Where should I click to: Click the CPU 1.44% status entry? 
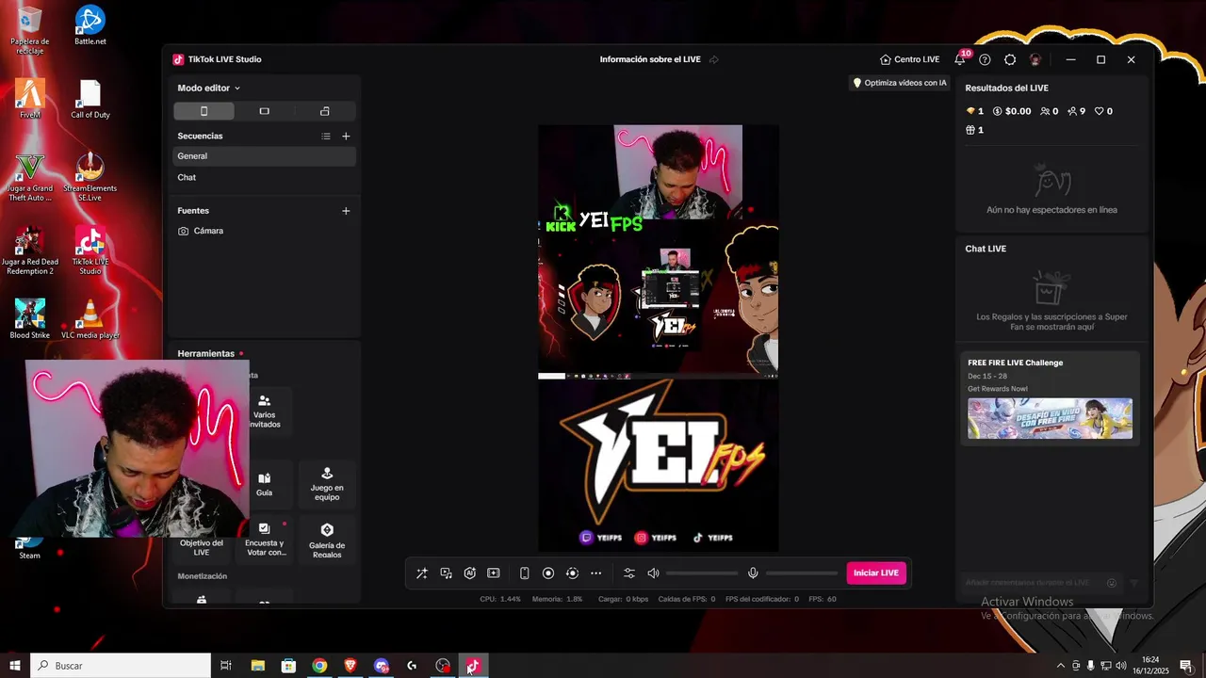point(500,599)
